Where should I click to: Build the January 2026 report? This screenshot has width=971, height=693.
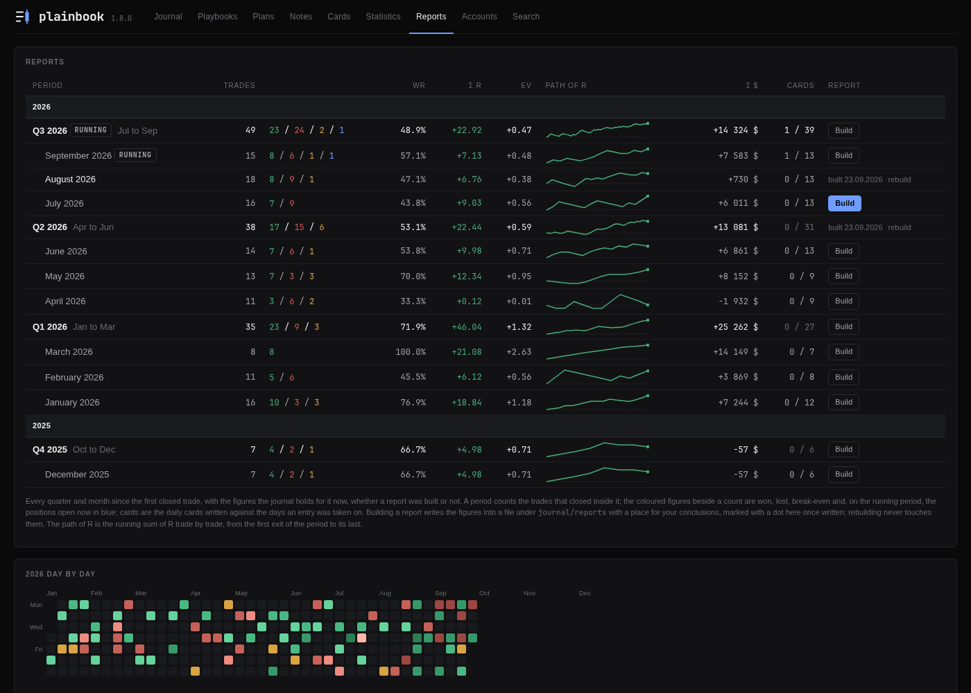843,402
